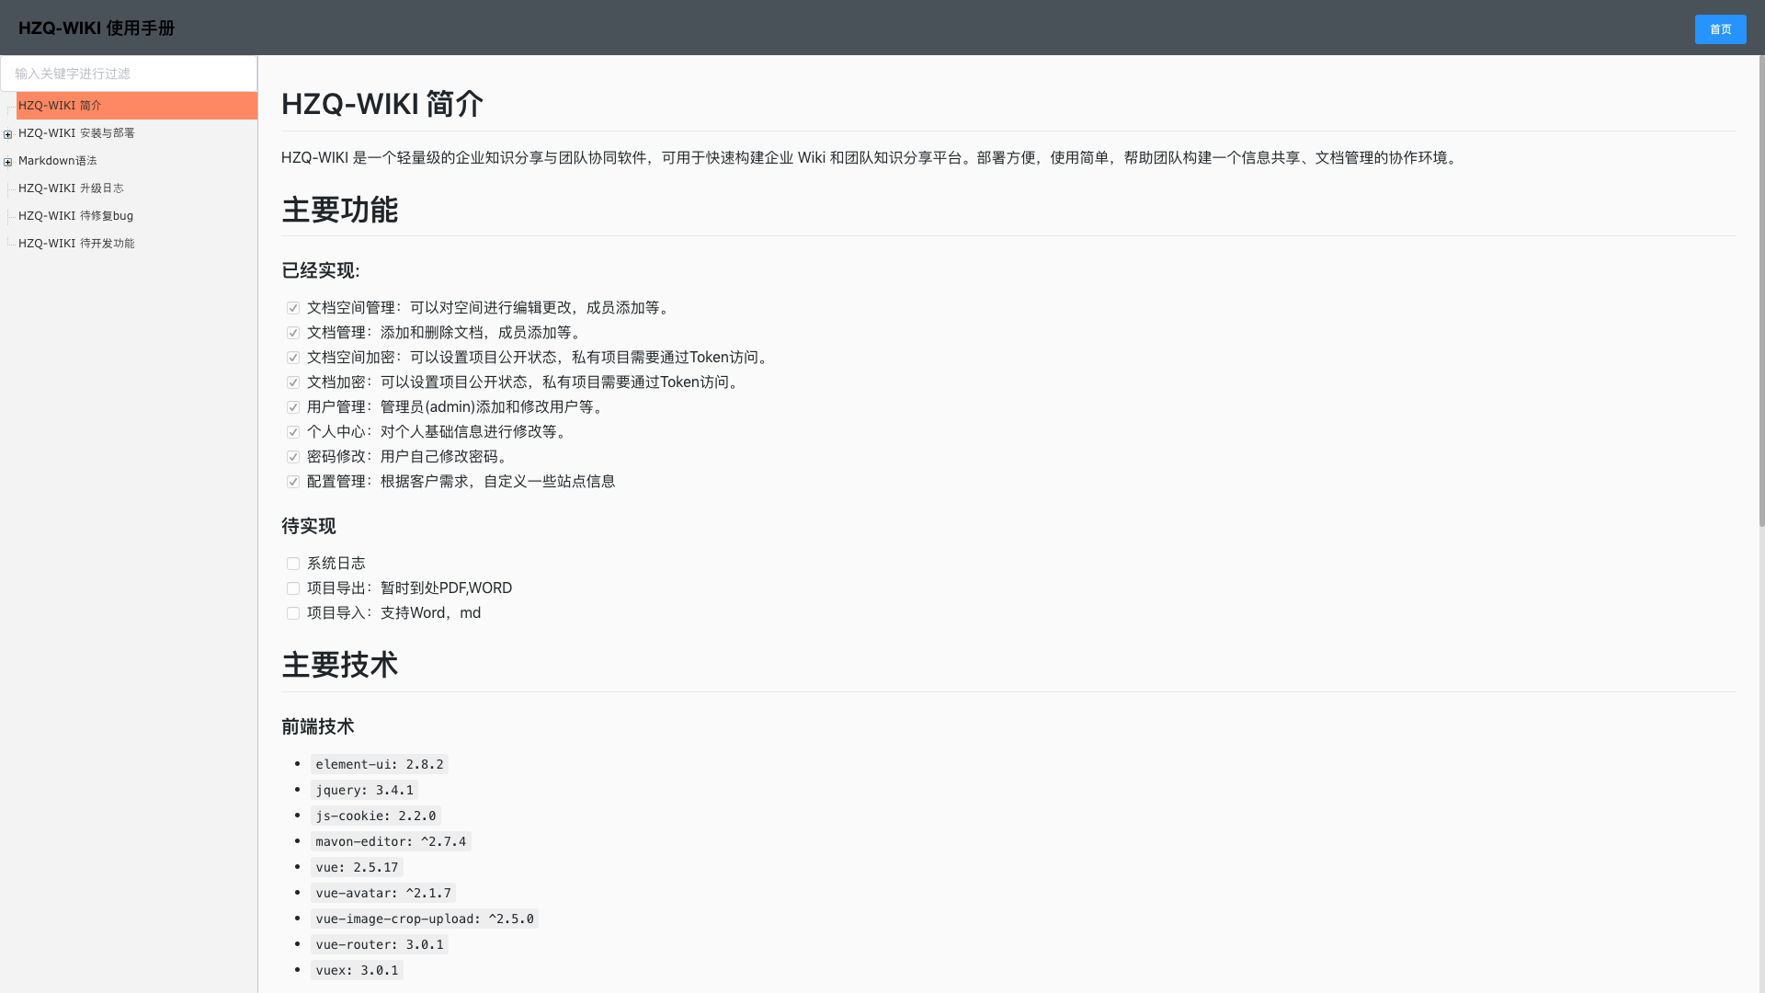Click the 主要技术 heading

point(339,665)
